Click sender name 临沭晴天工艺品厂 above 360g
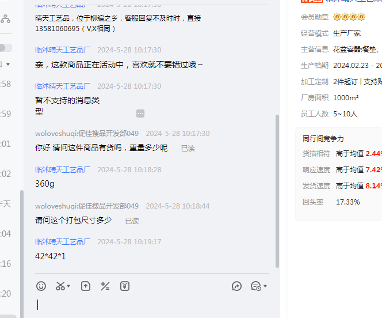382x318 pixels. coord(63,170)
